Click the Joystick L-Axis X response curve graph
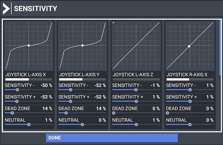This screenshot has width=223, height=145. 29,45
